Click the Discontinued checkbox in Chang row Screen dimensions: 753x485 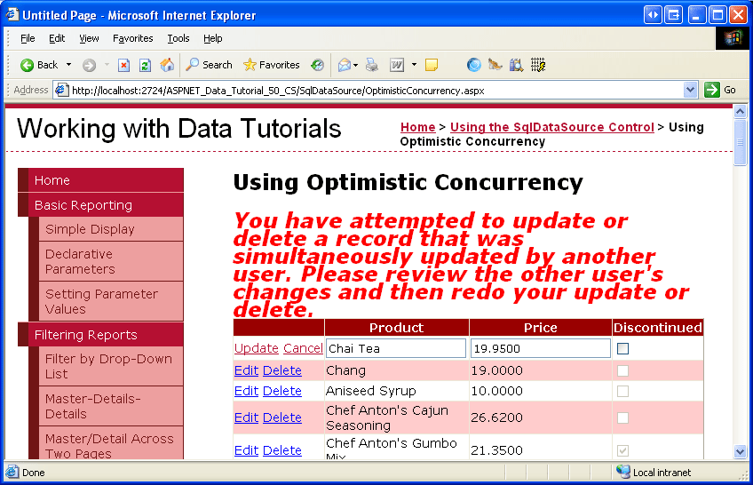(x=622, y=370)
